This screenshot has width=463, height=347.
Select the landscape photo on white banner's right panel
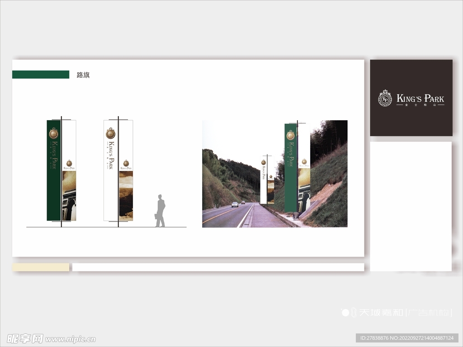(126, 196)
